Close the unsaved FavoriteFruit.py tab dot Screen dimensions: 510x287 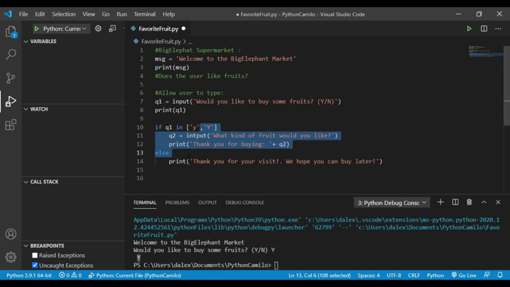click(x=183, y=28)
